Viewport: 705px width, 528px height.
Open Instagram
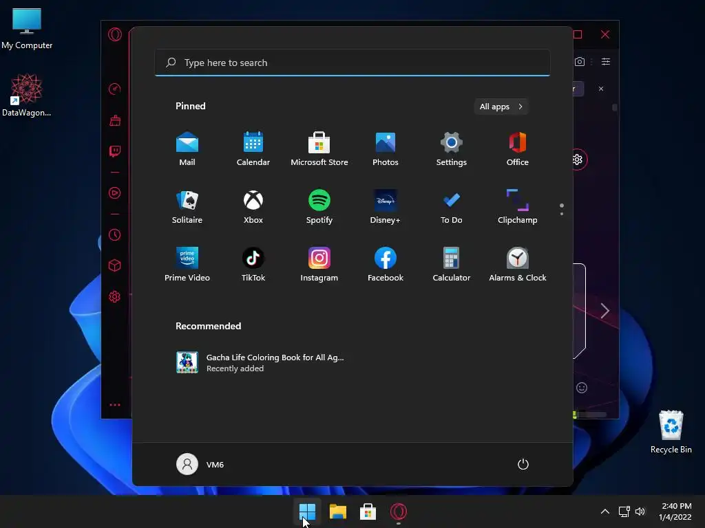(x=319, y=265)
